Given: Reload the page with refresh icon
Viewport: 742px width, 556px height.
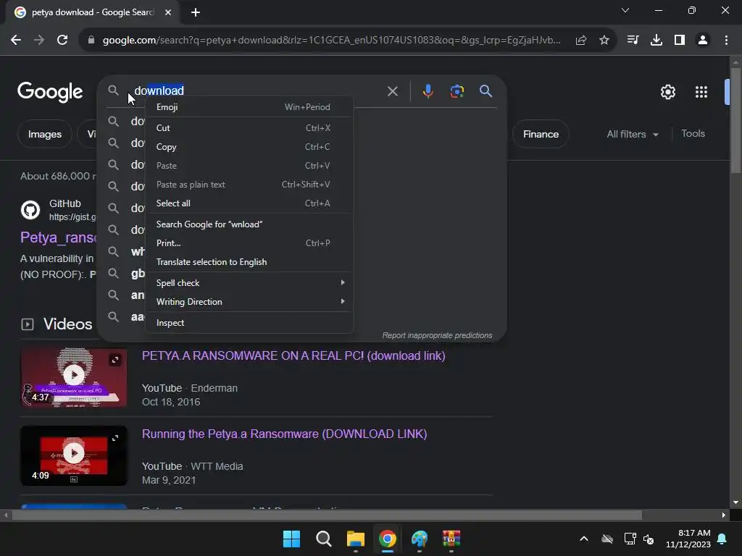Looking at the screenshot, I should pos(62,41).
